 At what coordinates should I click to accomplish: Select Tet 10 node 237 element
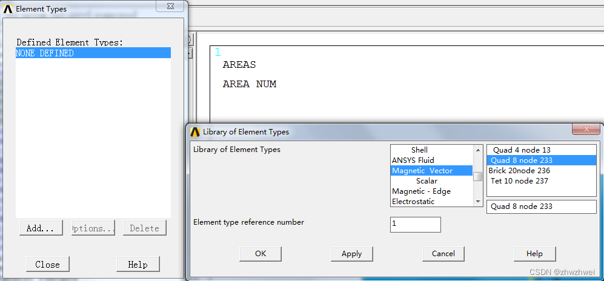pyautogui.click(x=519, y=181)
